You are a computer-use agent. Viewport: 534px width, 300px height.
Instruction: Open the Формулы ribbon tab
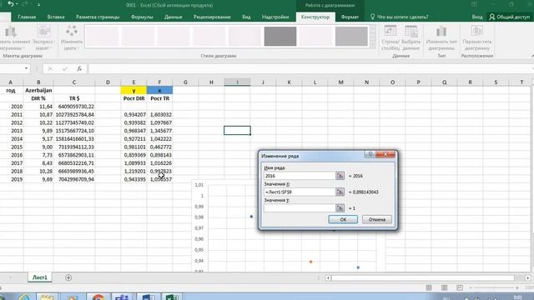(x=142, y=17)
